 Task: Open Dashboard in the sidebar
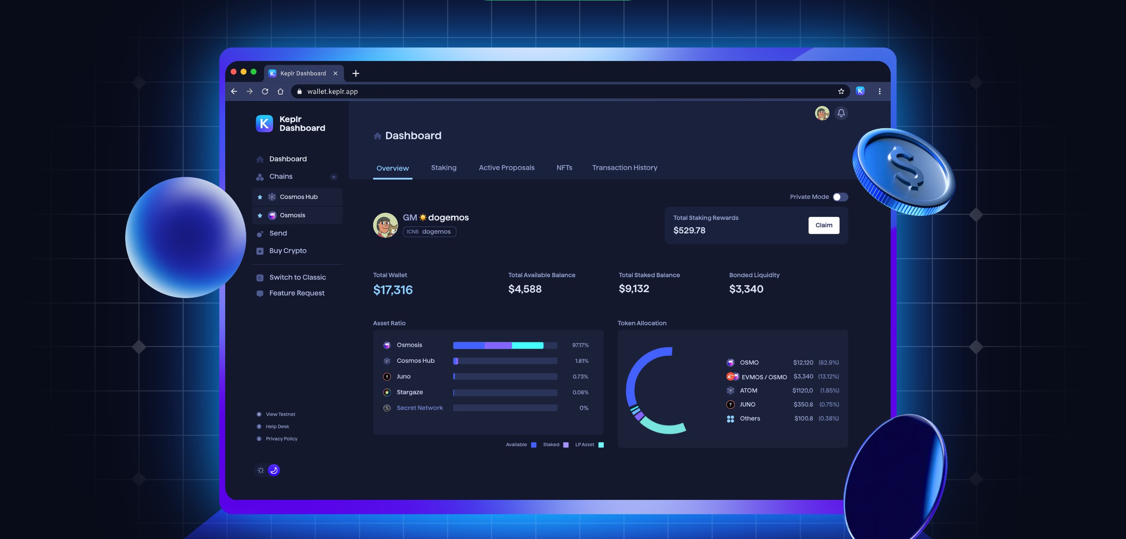point(288,159)
